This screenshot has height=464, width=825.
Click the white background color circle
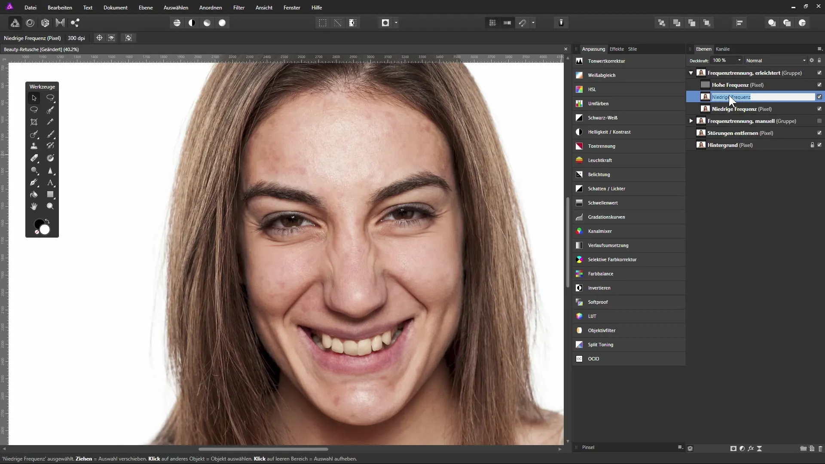46,230
